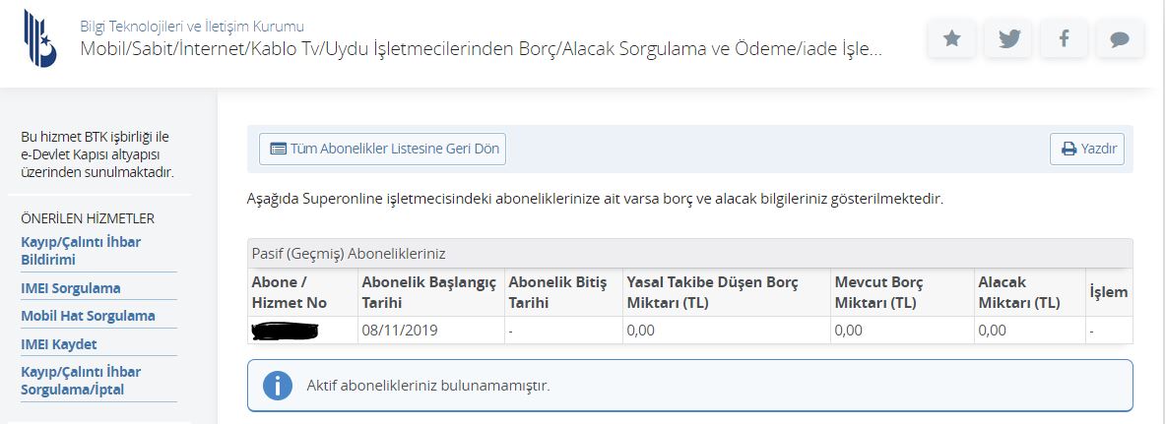Click the Yazdır print button

coord(1087,149)
